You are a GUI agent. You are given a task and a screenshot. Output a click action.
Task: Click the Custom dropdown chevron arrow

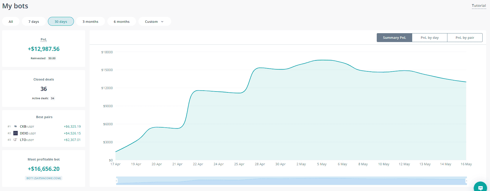162,22
